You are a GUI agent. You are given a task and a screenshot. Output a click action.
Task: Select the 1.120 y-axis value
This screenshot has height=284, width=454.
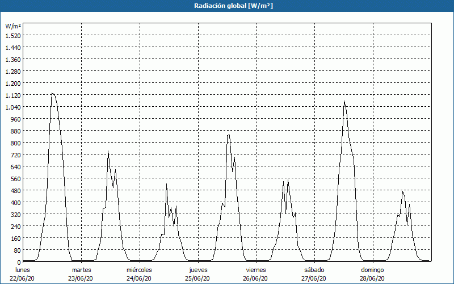tap(13, 95)
